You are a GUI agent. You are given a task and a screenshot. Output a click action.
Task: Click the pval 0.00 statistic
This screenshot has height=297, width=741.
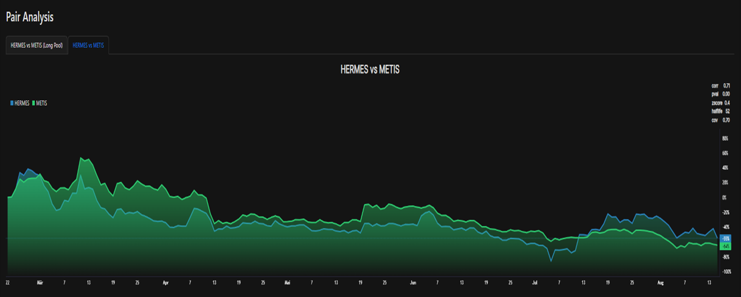pos(720,94)
